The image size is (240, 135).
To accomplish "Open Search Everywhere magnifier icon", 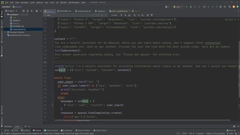I will [230, 7].
